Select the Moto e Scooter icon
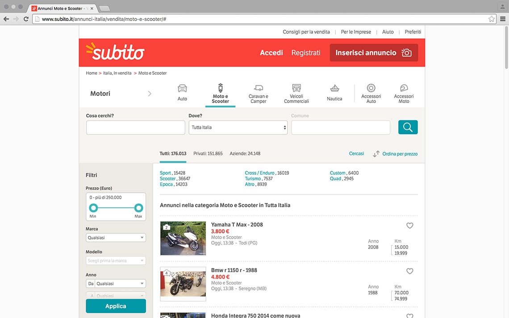Viewport: 509px width, 318px height. pyautogui.click(x=221, y=88)
